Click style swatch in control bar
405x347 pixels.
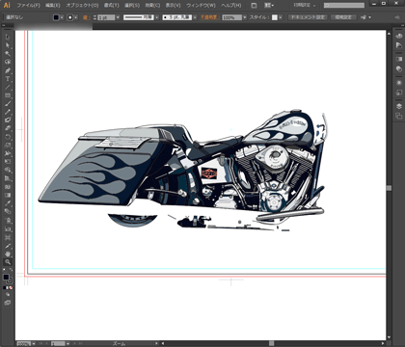[275, 17]
